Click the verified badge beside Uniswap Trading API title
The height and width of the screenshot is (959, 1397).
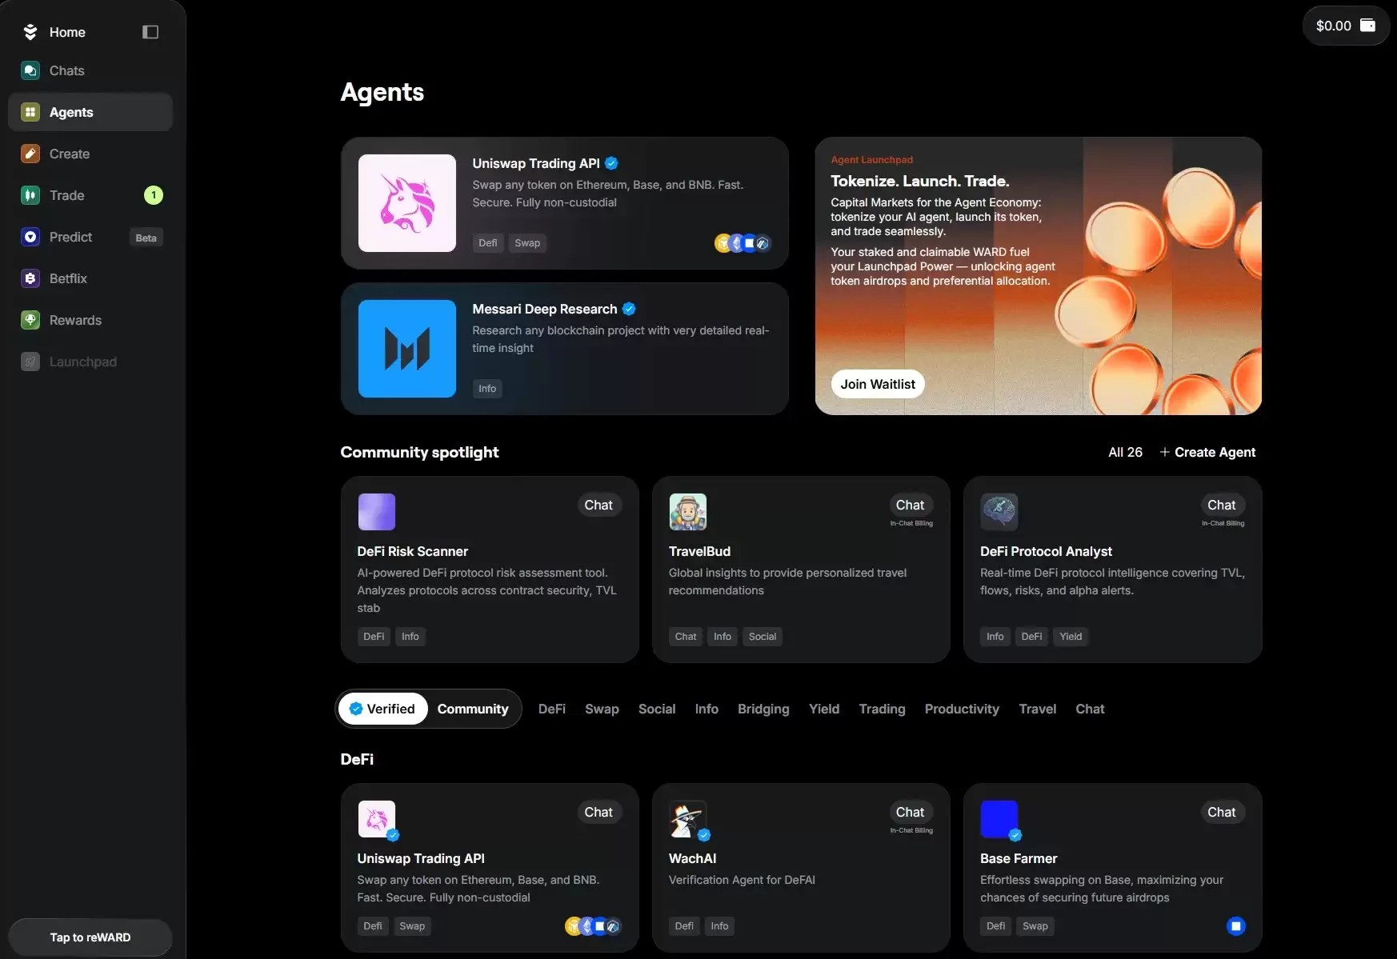pos(611,163)
